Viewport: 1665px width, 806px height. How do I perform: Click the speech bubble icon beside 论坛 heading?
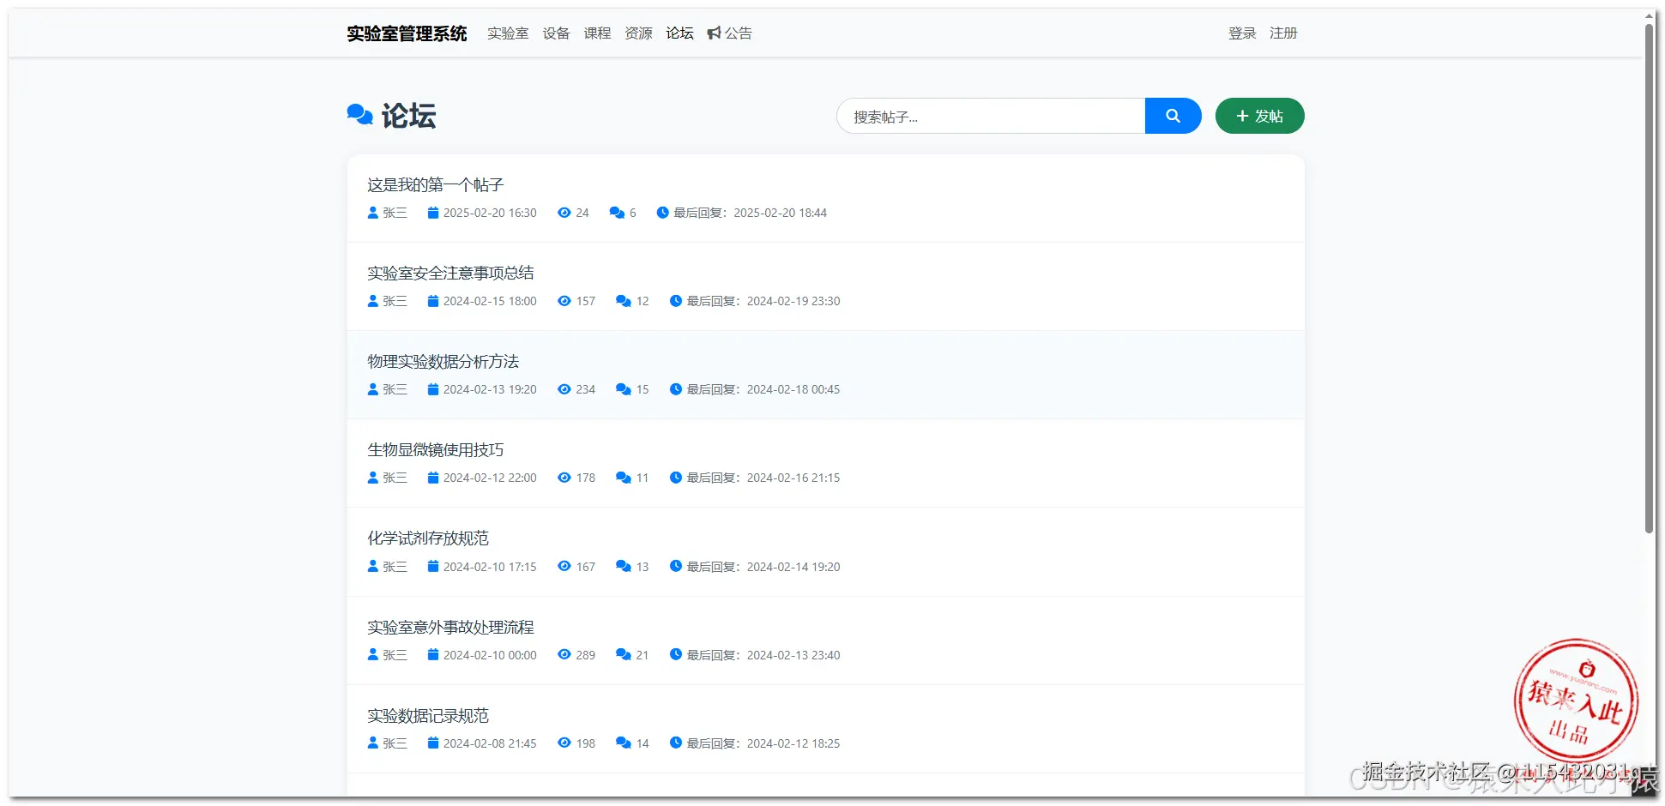click(359, 114)
